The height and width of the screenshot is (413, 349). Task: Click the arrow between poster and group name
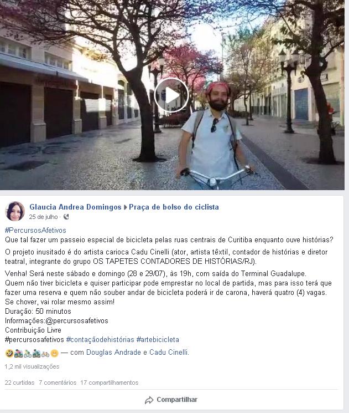click(126, 207)
